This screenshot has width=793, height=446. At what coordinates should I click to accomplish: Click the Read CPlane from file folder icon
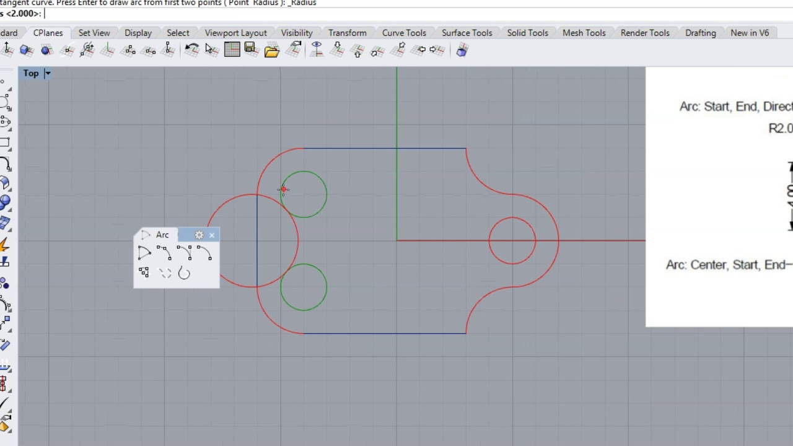271,51
